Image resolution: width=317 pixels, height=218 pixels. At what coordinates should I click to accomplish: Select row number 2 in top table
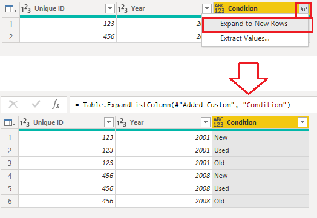coord(11,37)
